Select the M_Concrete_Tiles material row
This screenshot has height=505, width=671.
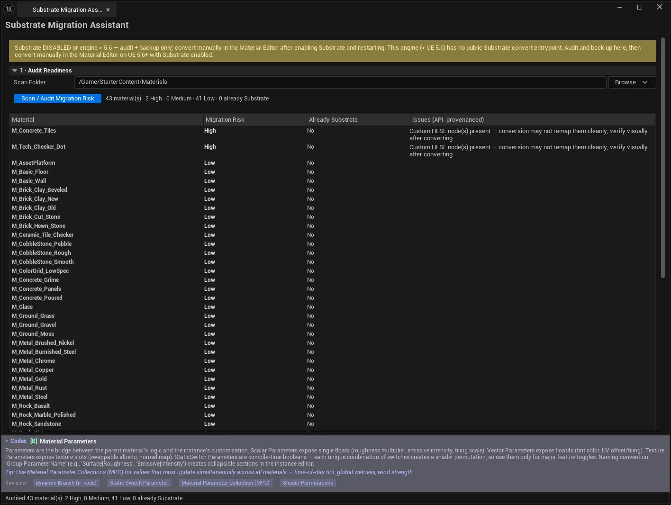[332, 135]
